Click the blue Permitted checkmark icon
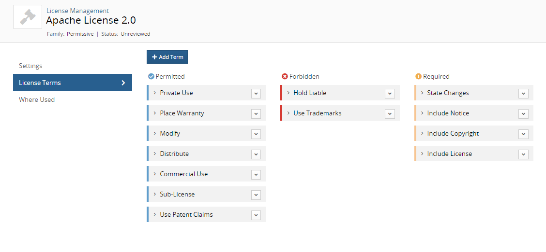The height and width of the screenshot is (252, 546). 151,76
